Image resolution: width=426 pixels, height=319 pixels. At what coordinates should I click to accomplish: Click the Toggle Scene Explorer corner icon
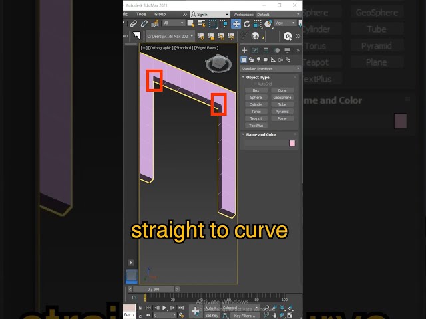point(136,35)
